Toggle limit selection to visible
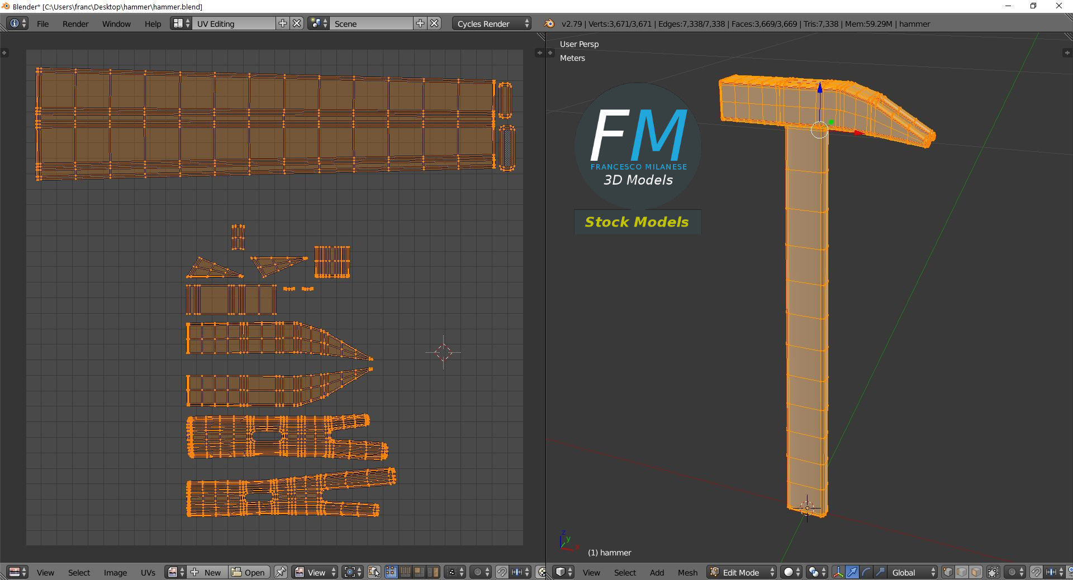The width and height of the screenshot is (1073, 580). point(993,572)
